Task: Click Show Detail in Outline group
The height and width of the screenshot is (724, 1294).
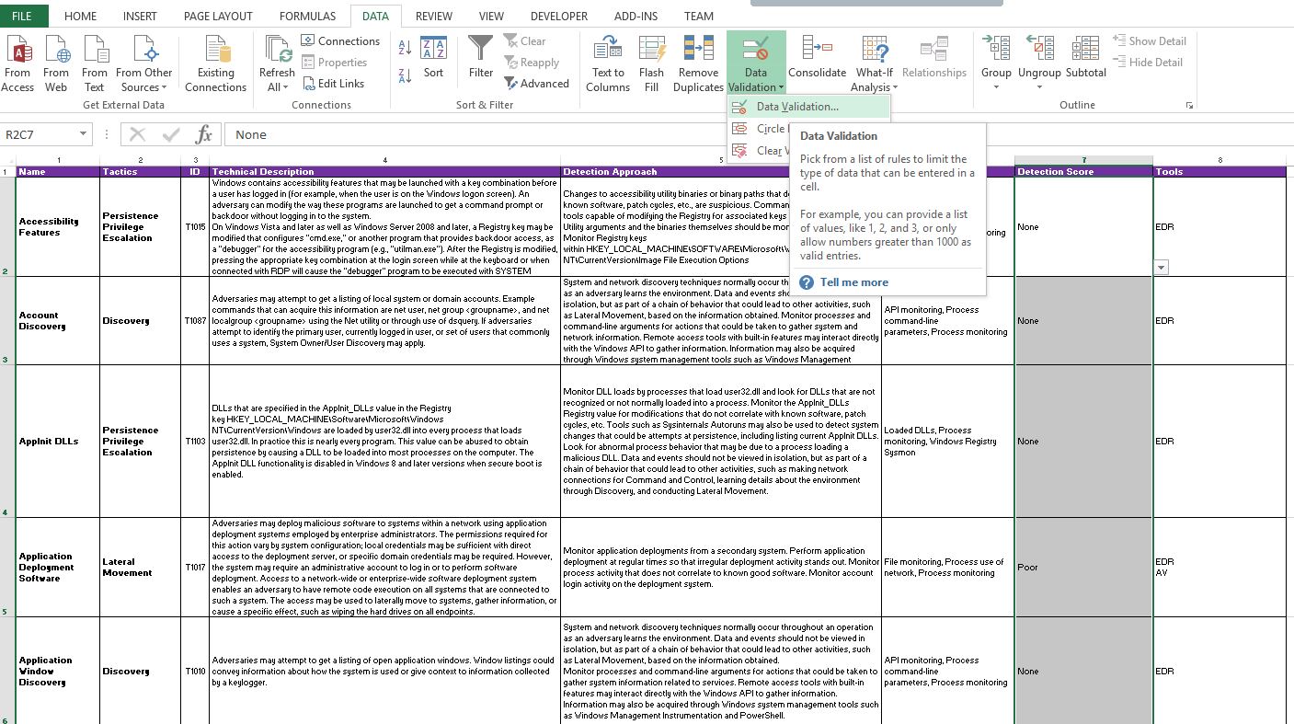Action: pyautogui.click(x=1150, y=41)
